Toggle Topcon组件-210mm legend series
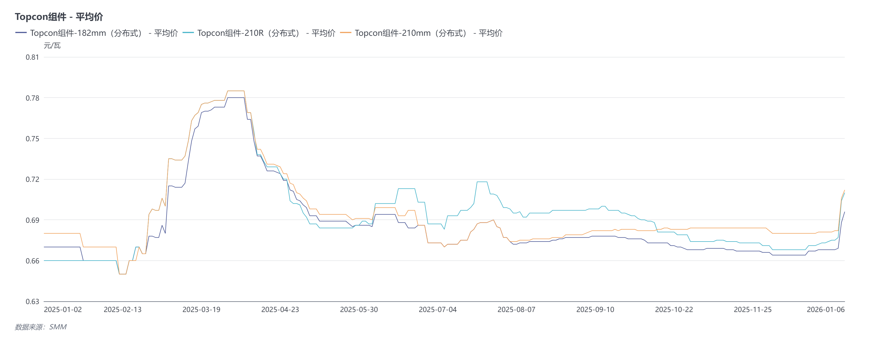876x341 pixels. (x=429, y=33)
